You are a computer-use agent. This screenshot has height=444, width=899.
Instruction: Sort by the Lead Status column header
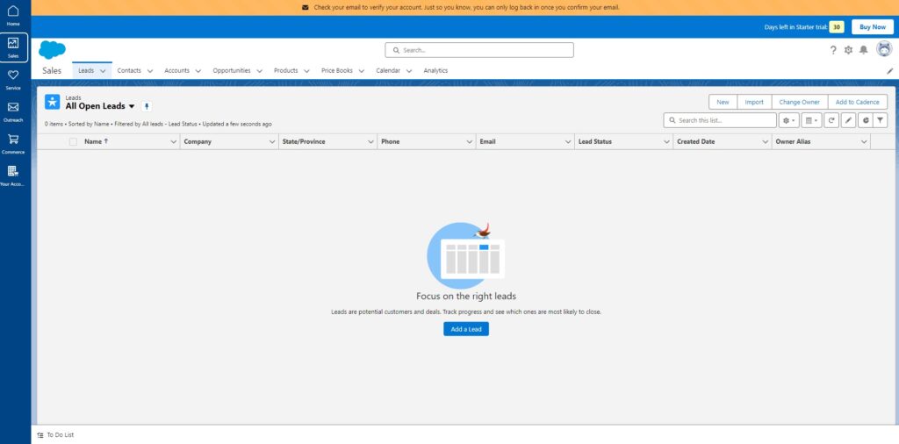[595, 141]
